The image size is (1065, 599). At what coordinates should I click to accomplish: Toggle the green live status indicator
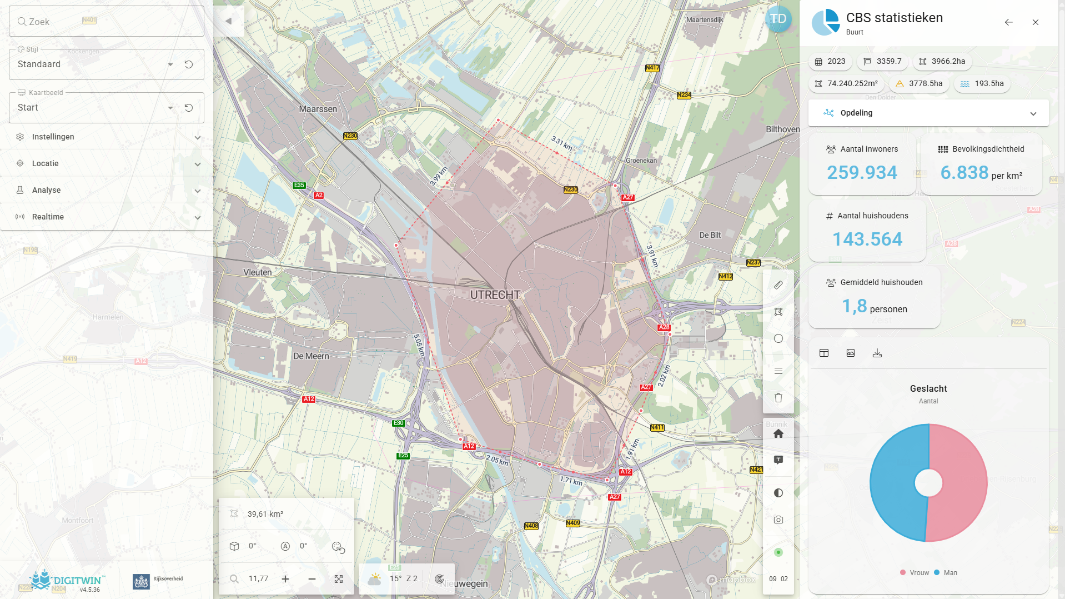pyautogui.click(x=778, y=552)
